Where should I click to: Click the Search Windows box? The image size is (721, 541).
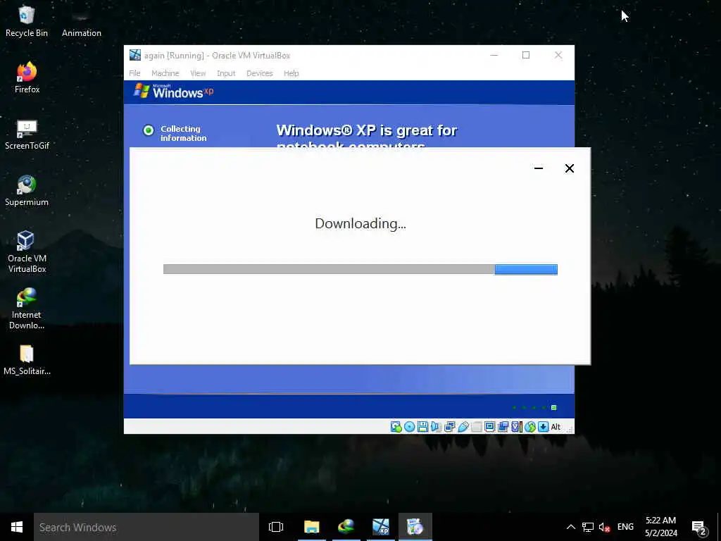[146, 527]
